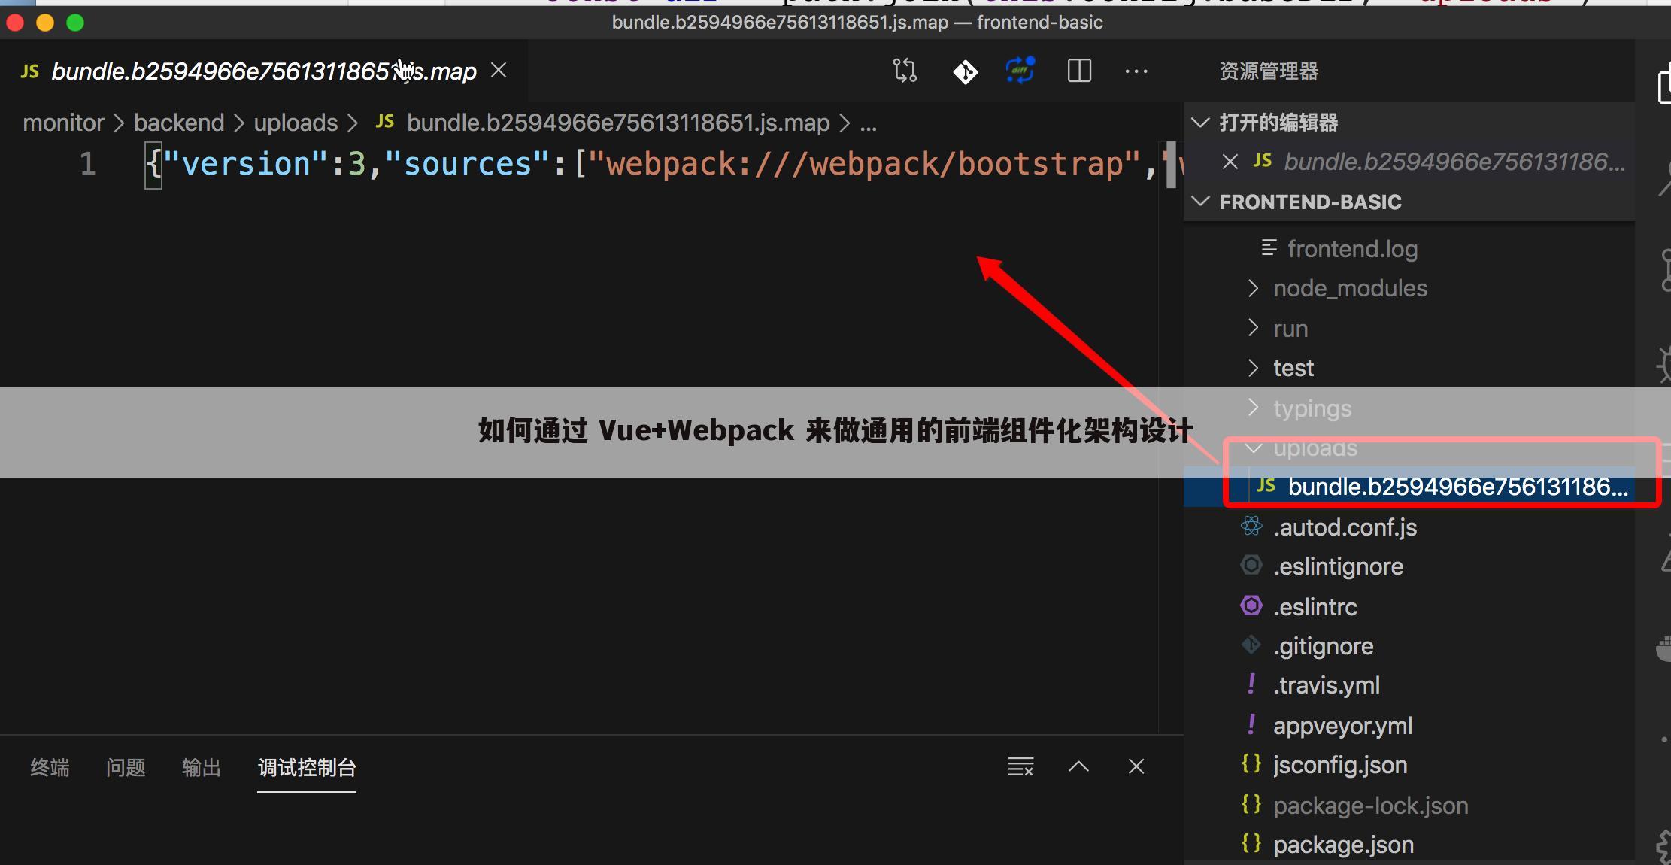Viewport: 1671px width, 865px height.
Task: Open the .travis.yml file
Action: pyautogui.click(x=1326, y=685)
